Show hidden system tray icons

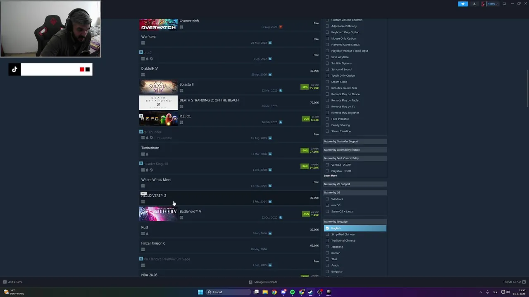(x=481, y=292)
